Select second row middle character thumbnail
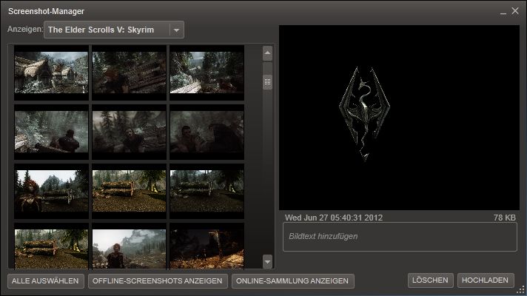Screen dimensions: 527x296 tap(129, 131)
